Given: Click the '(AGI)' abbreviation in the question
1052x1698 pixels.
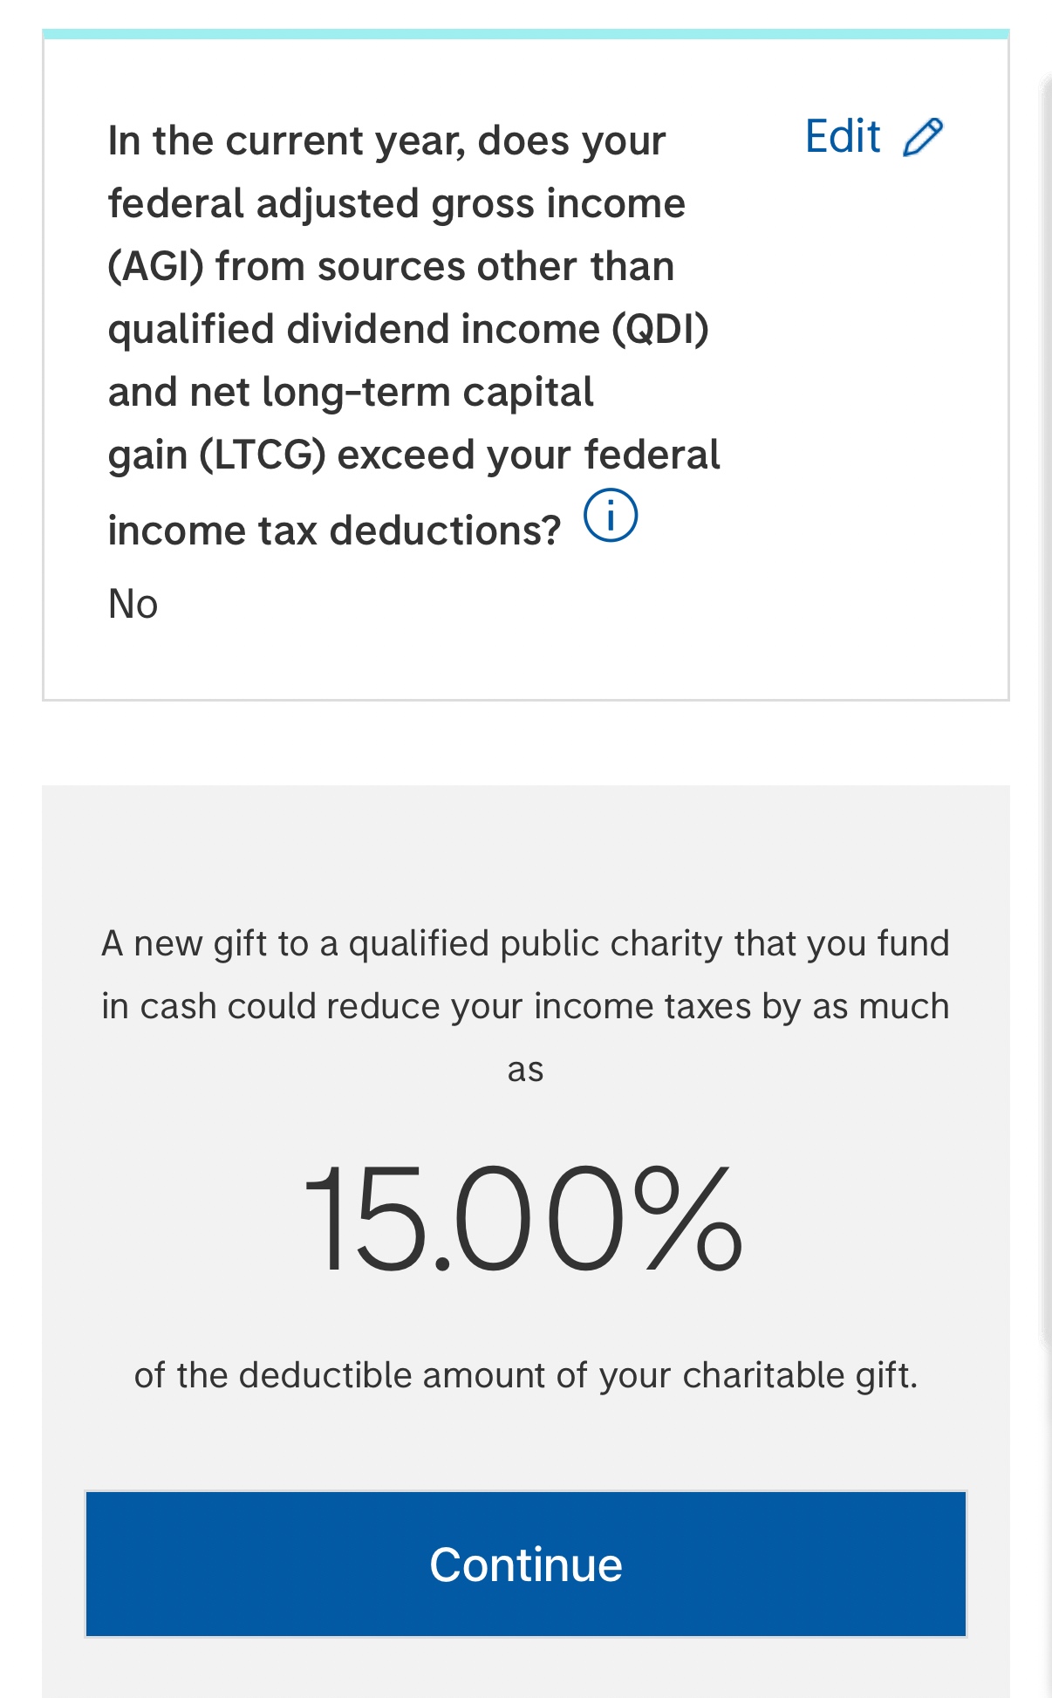Looking at the screenshot, I should pyautogui.click(x=155, y=266).
